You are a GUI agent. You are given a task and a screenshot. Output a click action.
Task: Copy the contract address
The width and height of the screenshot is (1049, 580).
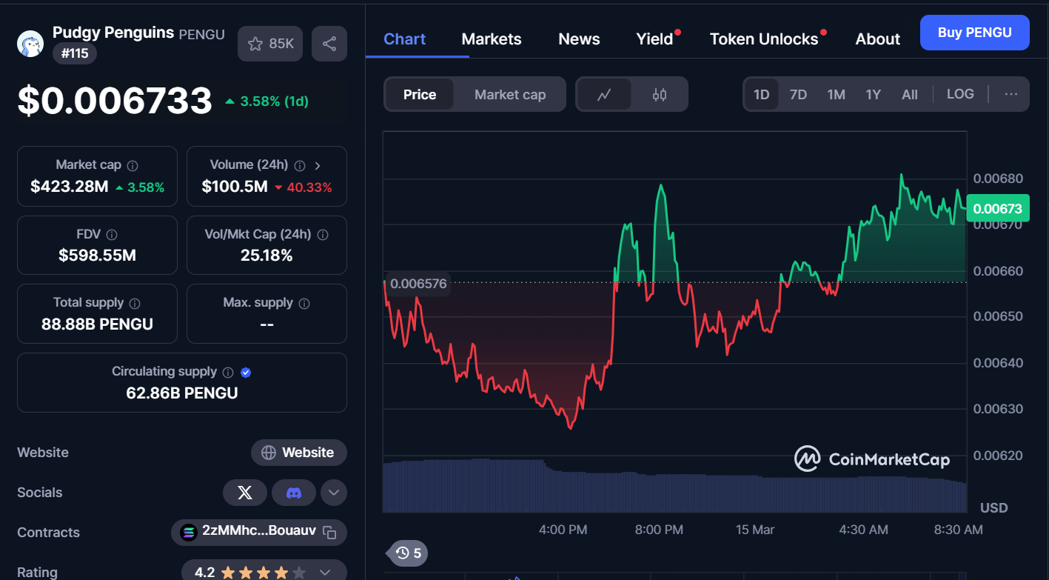tap(330, 533)
